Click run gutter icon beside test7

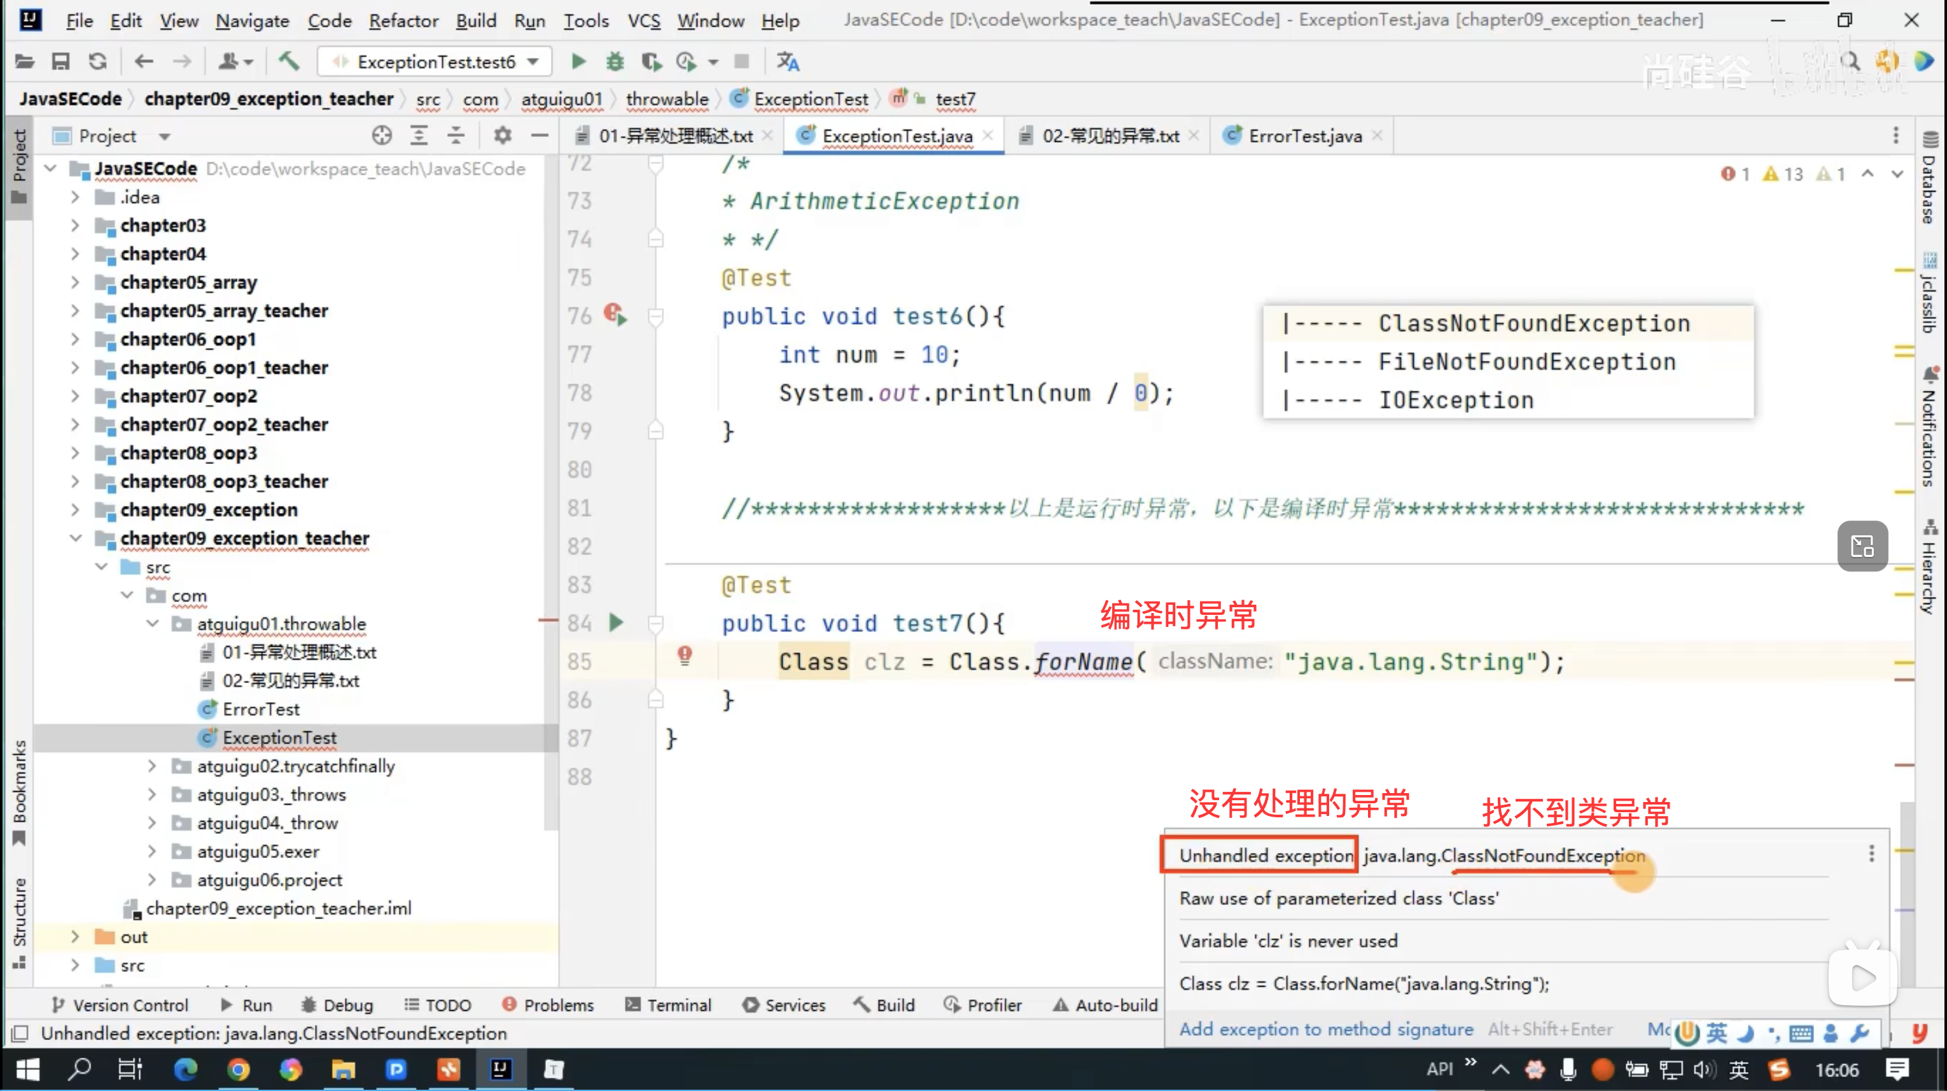(x=616, y=623)
